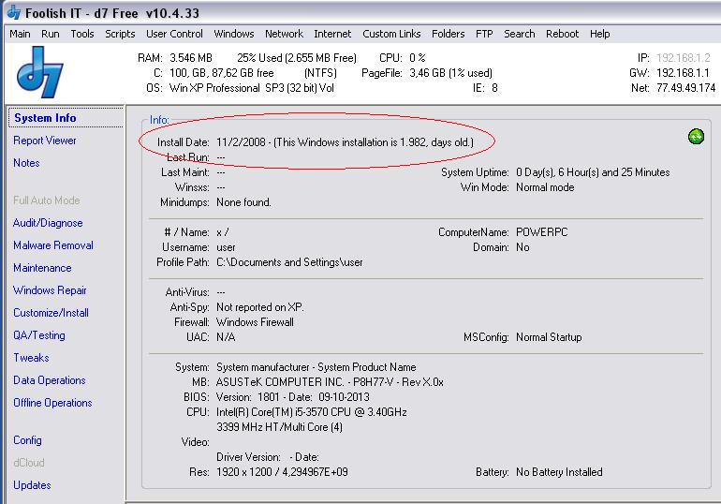
Task: Open the Tweaks section
Action: (x=31, y=358)
